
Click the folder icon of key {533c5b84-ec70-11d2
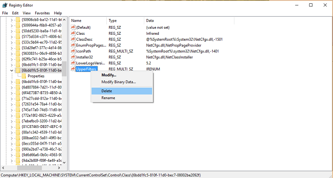[18, 42]
